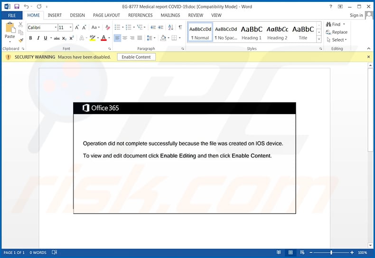Switch to the REFERENCES tab
375x258 pixels.
pos(141,15)
